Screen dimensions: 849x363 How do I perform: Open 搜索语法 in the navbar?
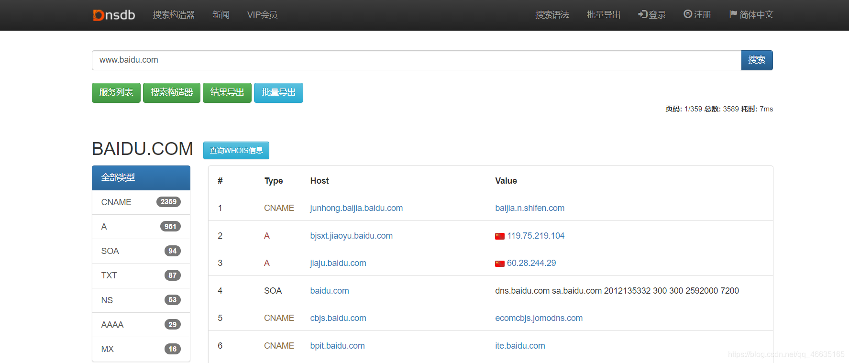tap(552, 15)
